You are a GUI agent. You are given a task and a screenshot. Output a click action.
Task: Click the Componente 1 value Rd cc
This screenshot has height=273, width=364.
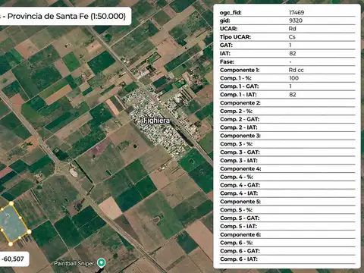point(296,70)
